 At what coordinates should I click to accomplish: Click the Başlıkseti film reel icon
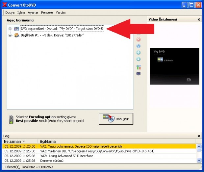pos(16,35)
